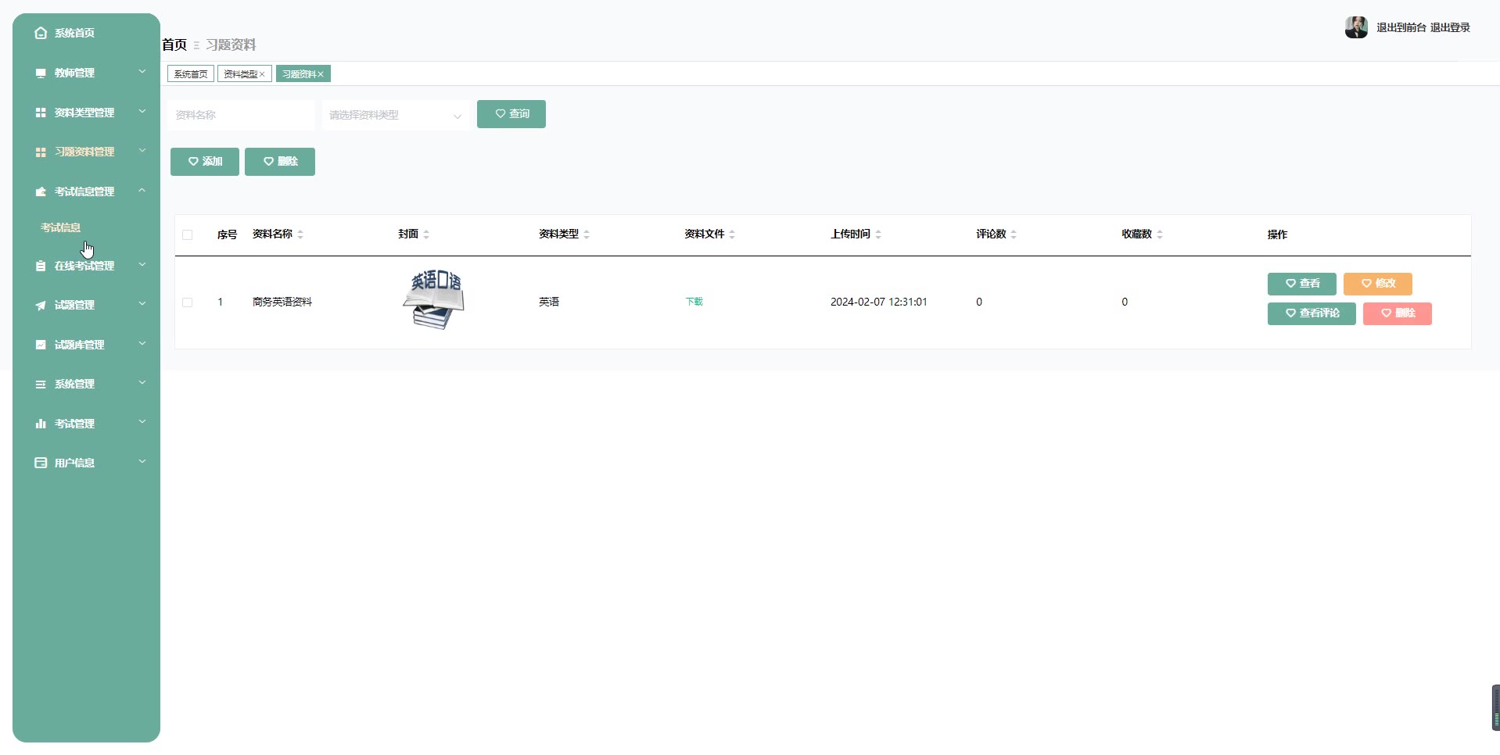Switch to the 系统首页 tab
This screenshot has width=1500, height=755.
click(191, 74)
